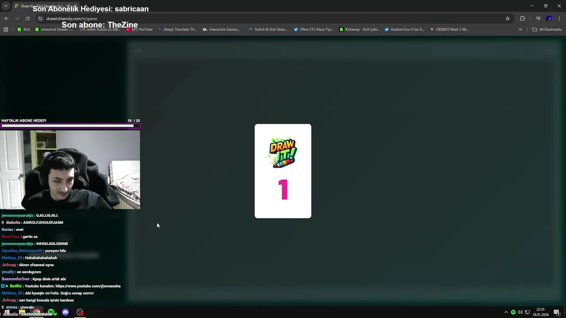Open the app icon right of Discord
Screen dimensions: 566x318
tap(80, 312)
